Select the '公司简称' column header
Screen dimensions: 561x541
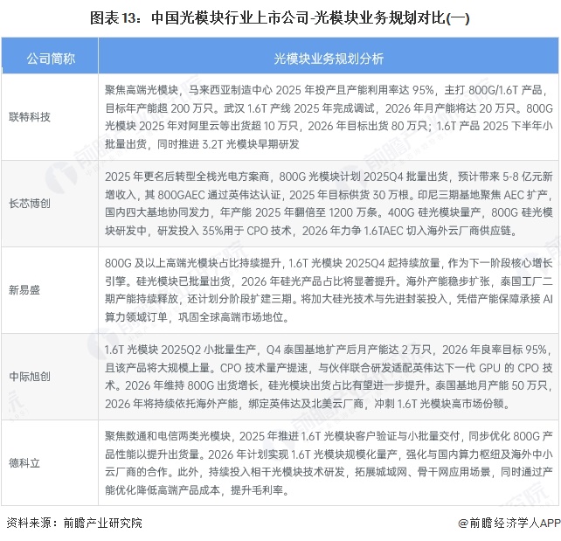pyautogui.click(x=51, y=59)
